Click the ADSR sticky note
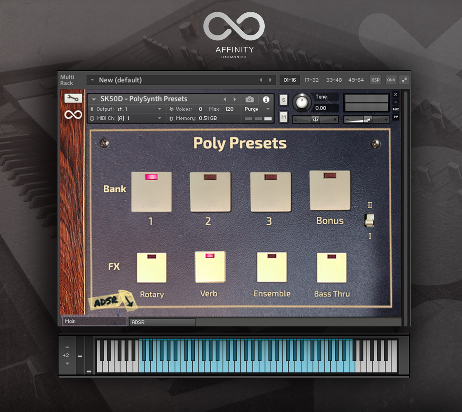Image resolution: width=462 pixels, height=412 pixels. [113, 301]
